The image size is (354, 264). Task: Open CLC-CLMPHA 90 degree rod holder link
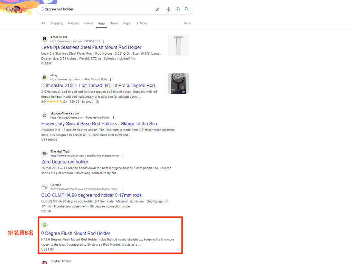coord(91,195)
